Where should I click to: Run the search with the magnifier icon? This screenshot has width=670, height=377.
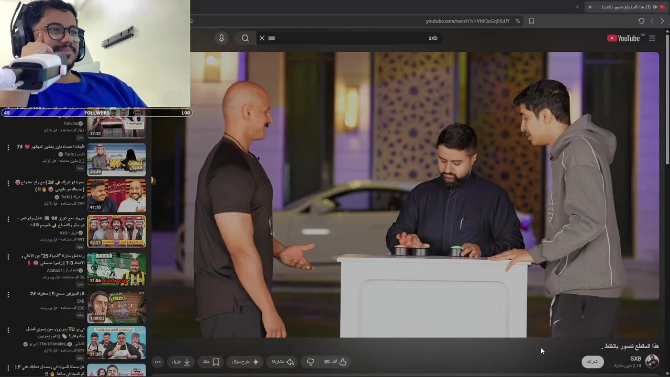245,38
